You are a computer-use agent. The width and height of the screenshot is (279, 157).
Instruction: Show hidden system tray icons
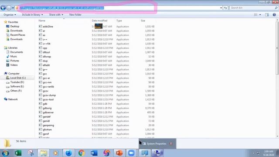(x=253, y=153)
